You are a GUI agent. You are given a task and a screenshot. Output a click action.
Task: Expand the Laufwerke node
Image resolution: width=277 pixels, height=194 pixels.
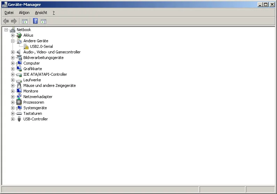(x=13, y=80)
